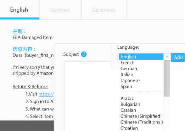
Task: Choose French from the language list
Action: [141, 63]
